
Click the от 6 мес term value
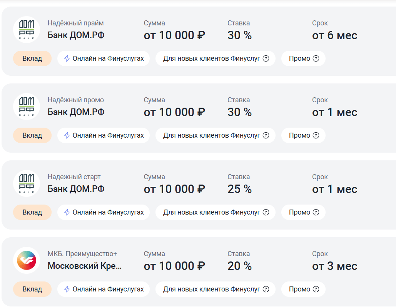(x=335, y=35)
